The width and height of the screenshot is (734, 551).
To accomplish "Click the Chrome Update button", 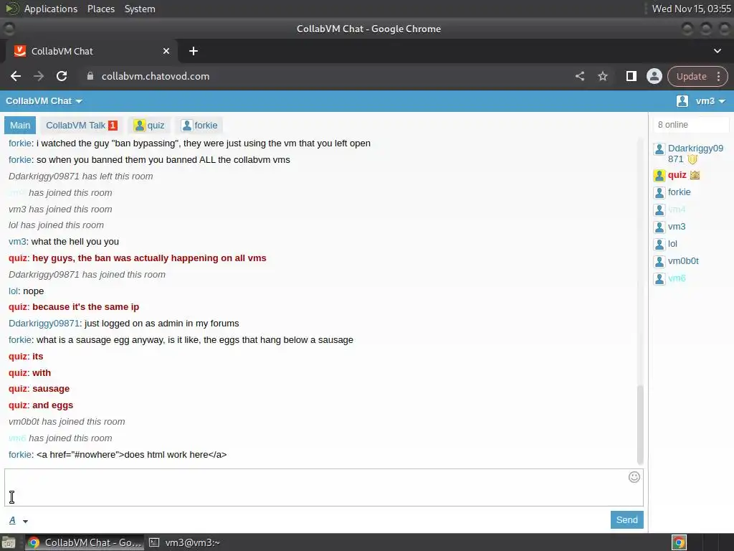I will [692, 76].
